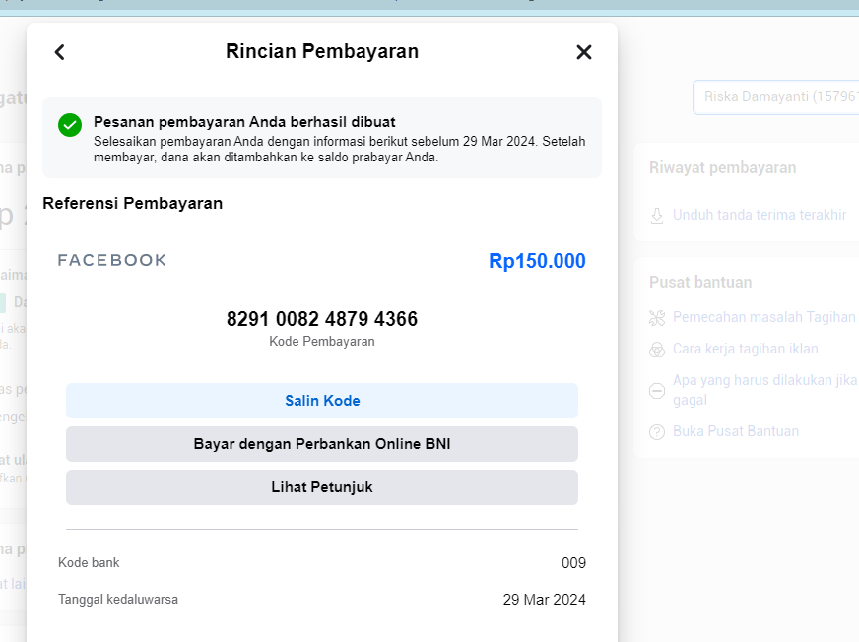Click the Riwayat pembayaran heading

click(723, 168)
